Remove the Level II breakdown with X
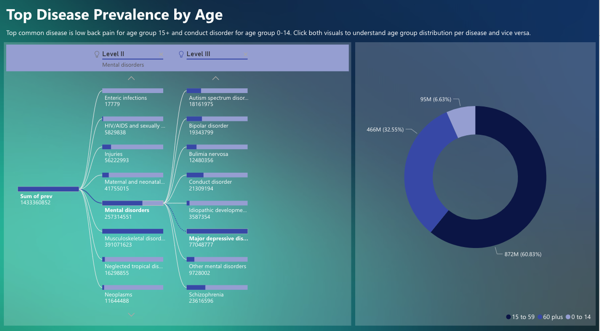Image resolution: width=600 pixels, height=331 pixels. click(161, 54)
